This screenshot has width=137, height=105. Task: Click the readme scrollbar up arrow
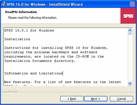tap(130, 30)
